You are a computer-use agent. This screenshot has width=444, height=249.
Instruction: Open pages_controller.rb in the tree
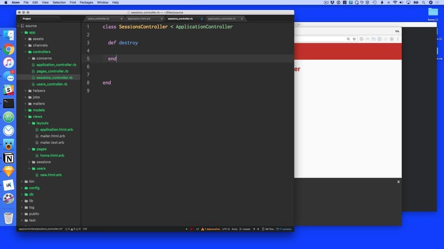52,71
